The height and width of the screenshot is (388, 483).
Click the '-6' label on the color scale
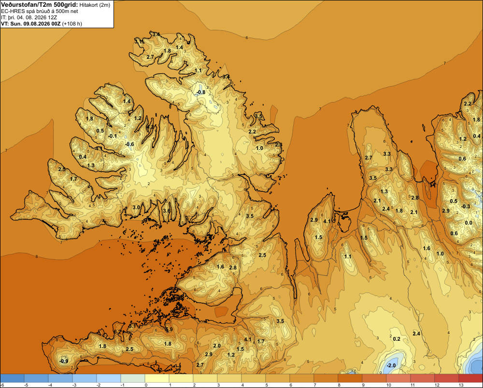click(2, 385)
